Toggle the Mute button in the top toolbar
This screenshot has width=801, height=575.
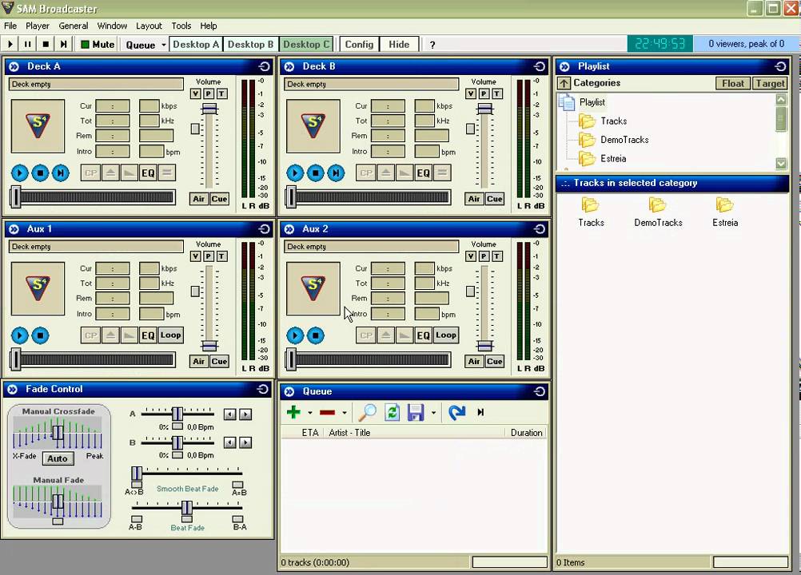98,45
